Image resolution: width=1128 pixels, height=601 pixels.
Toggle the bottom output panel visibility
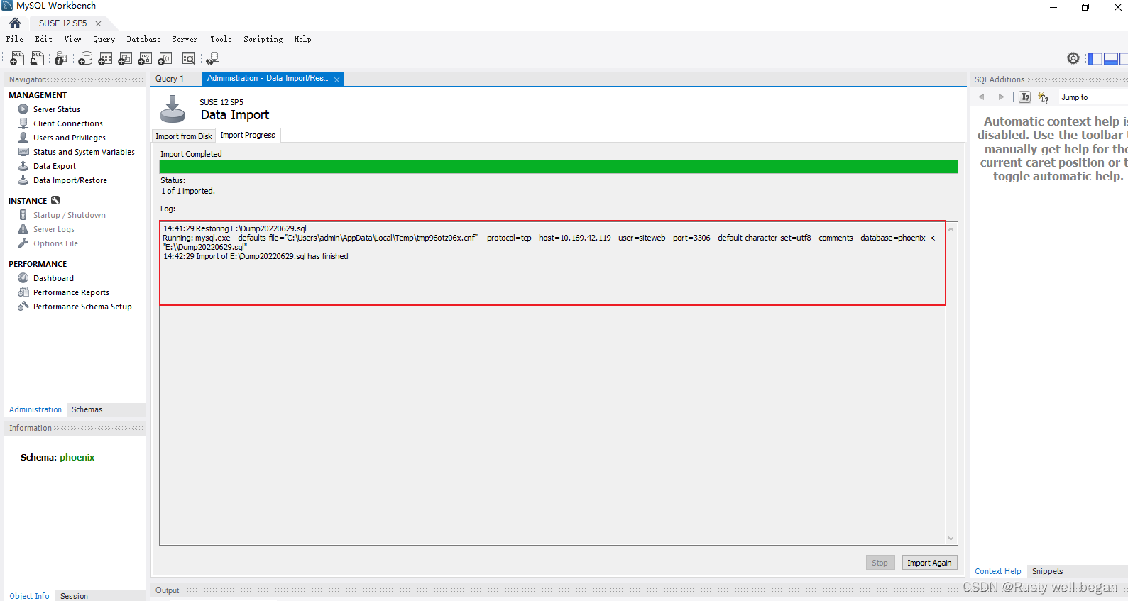1111,58
